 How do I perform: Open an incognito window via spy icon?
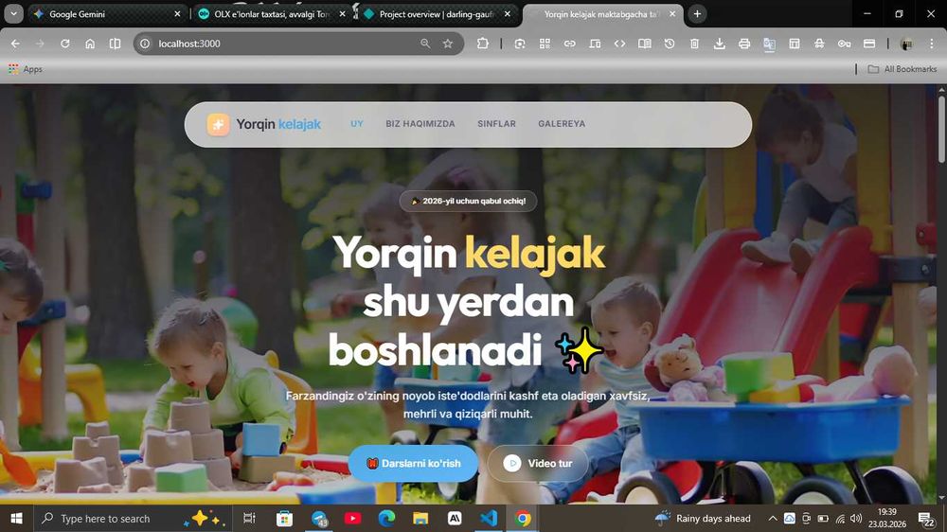coord(819,44)
